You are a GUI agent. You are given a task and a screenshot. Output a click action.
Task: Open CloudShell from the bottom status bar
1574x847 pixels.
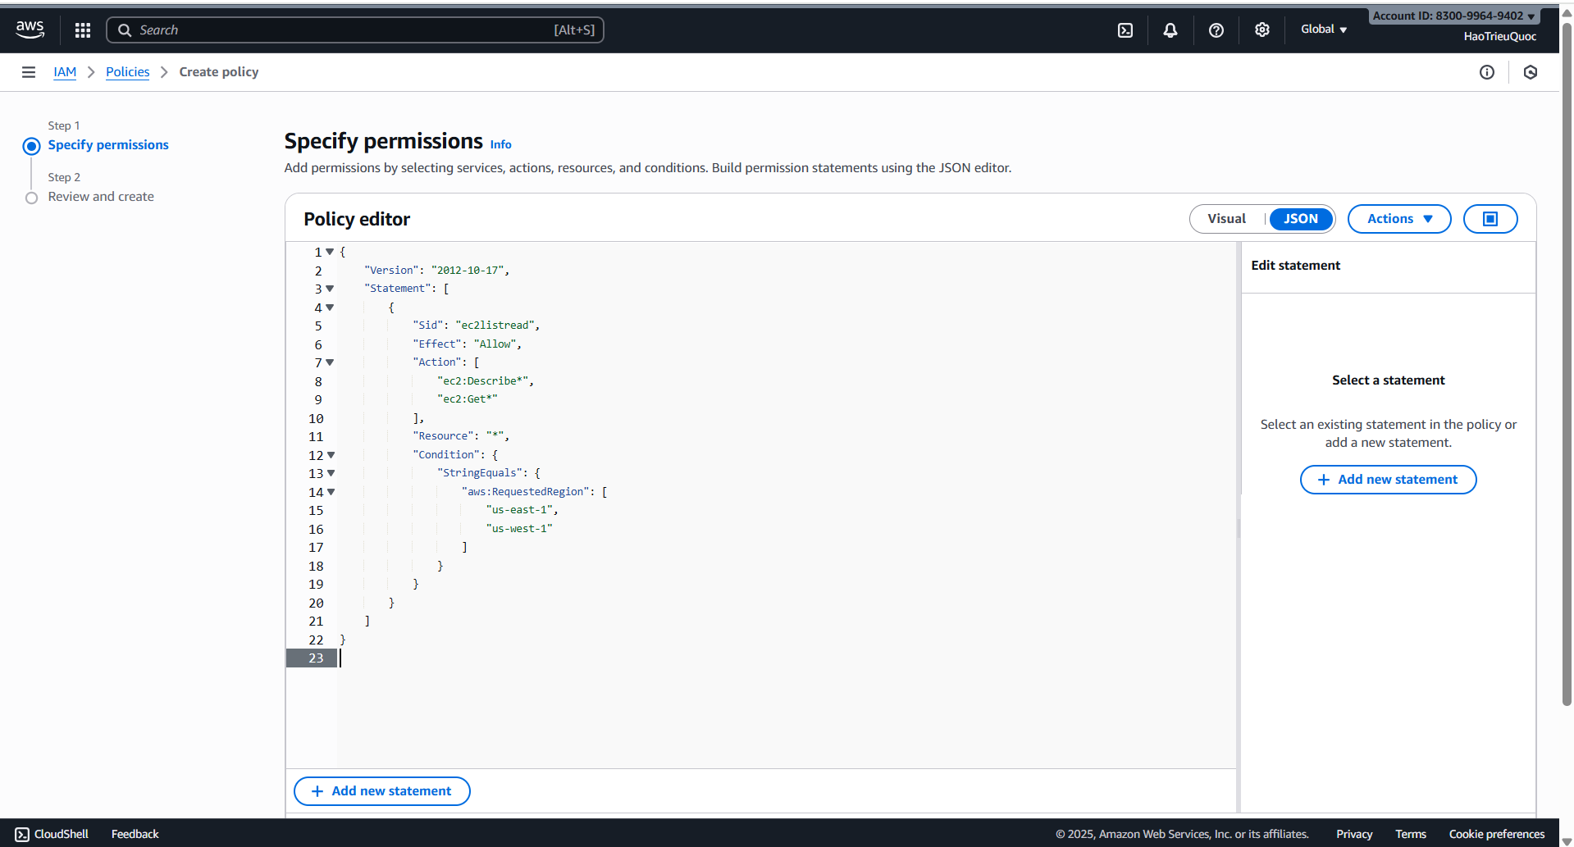(51, 834)
